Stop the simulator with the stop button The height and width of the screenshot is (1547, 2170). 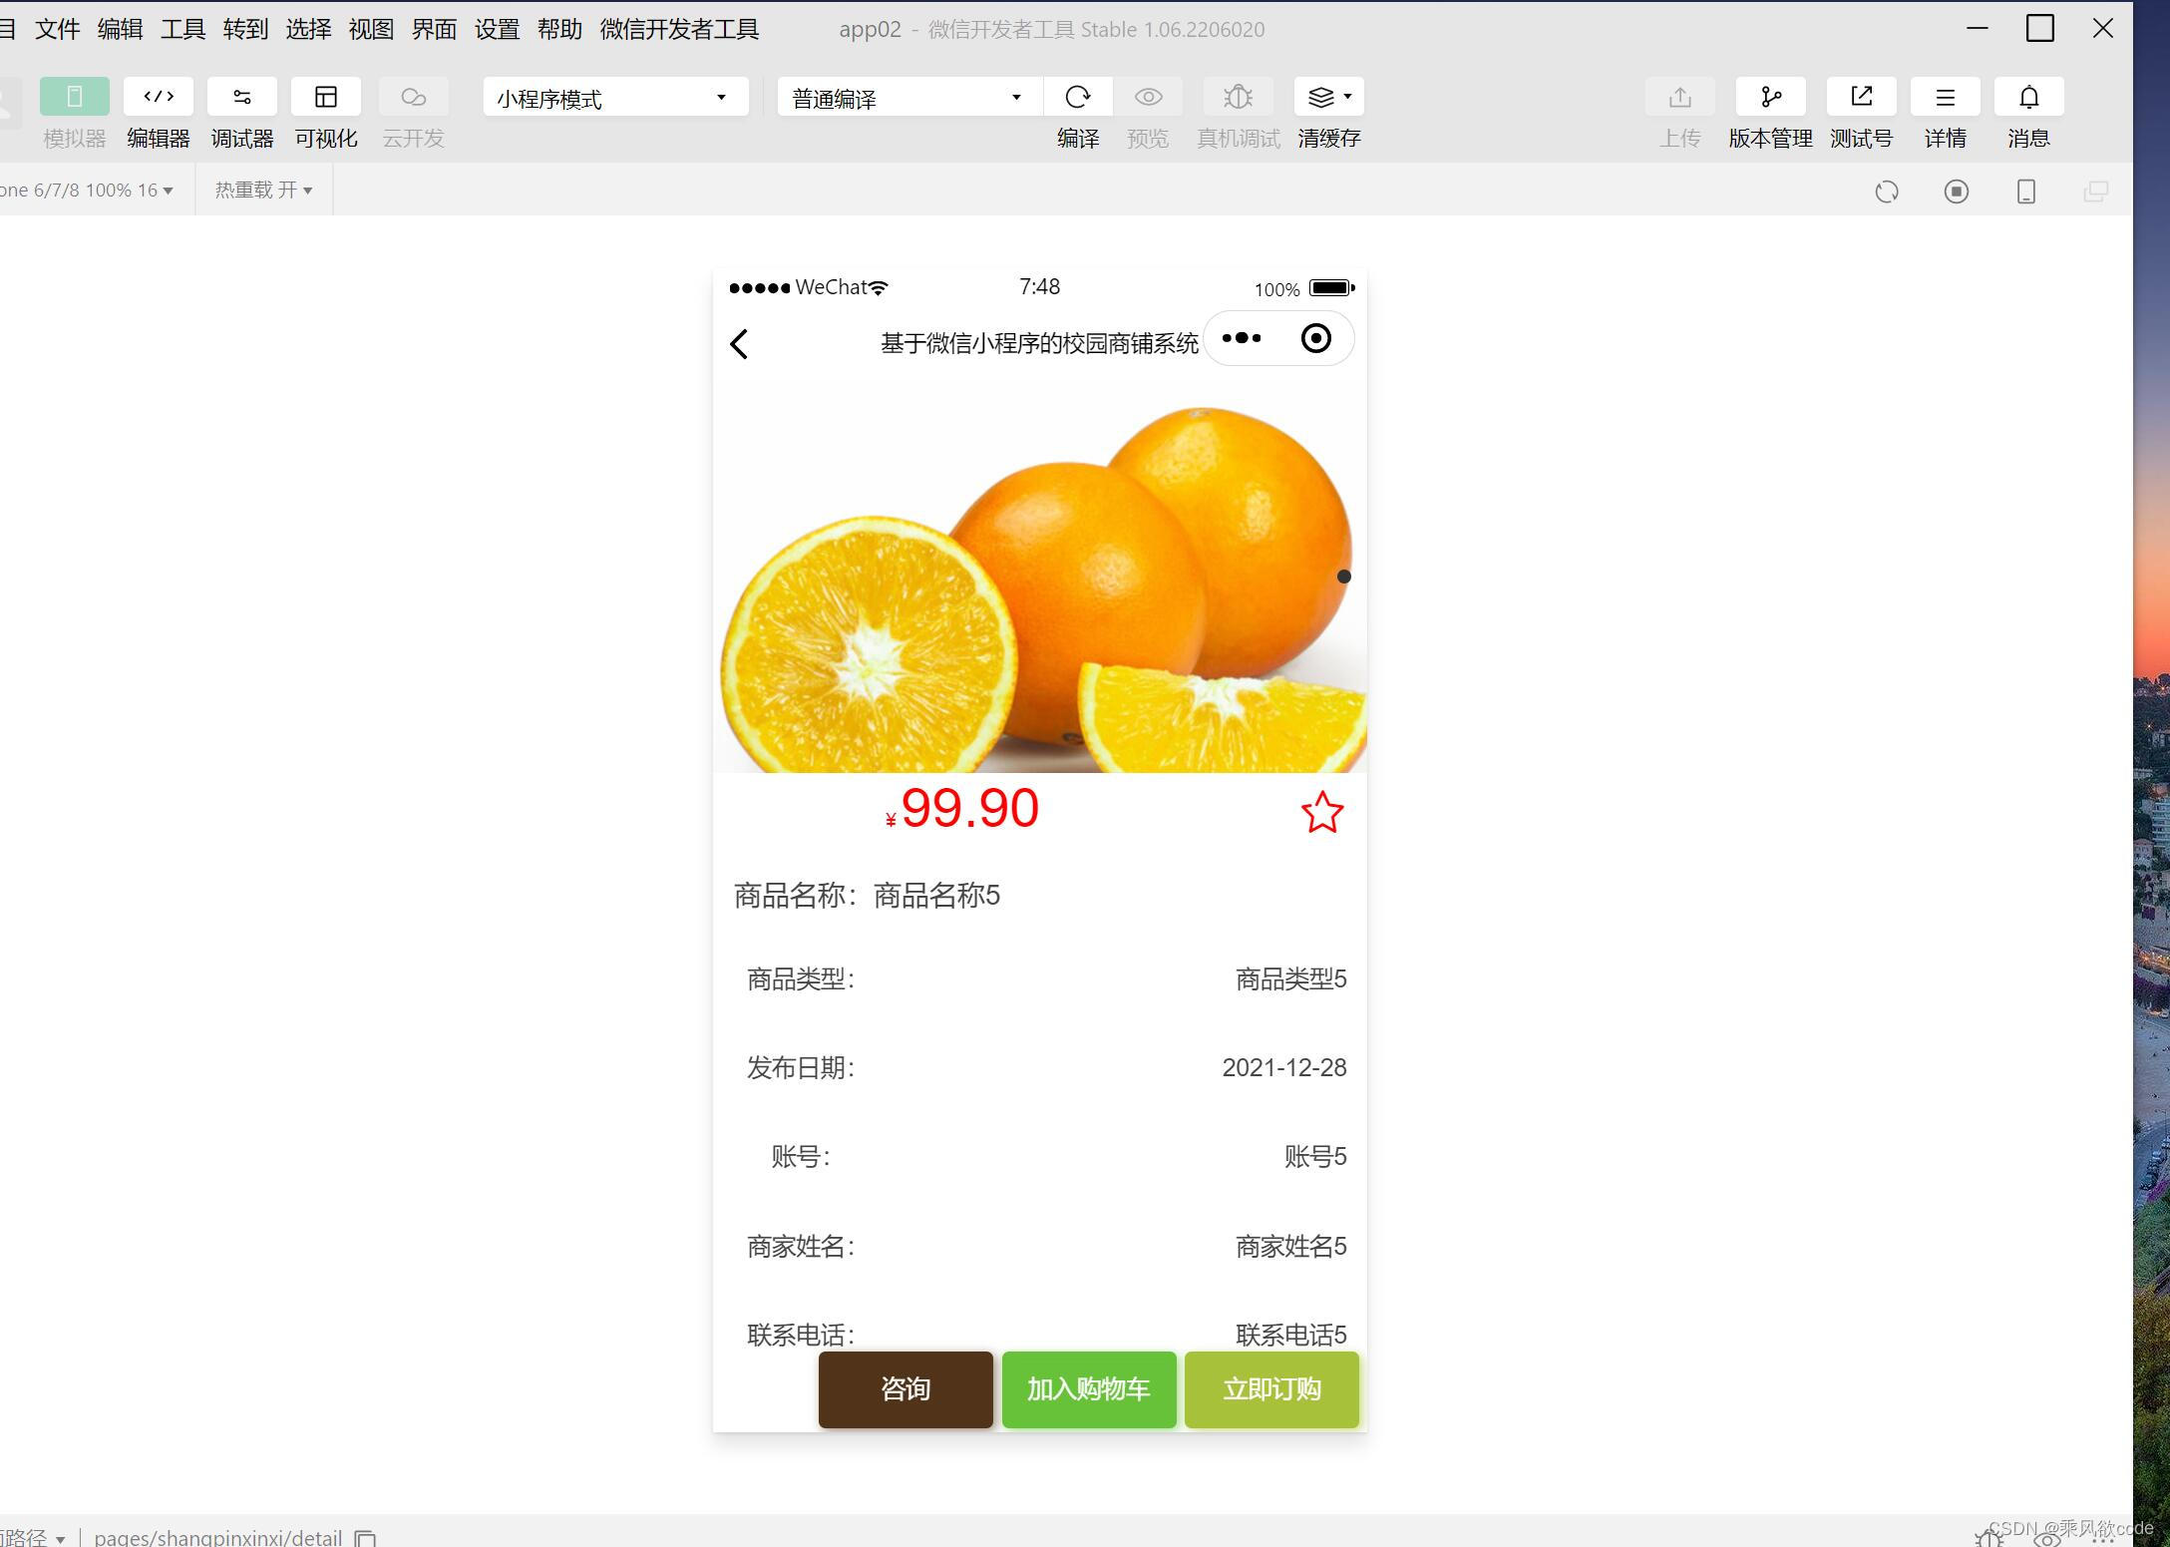click(x=1957, y=191)
